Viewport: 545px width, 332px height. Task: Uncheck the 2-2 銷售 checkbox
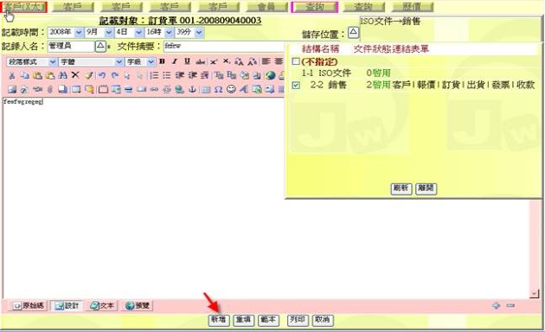[x=296, y=85]
